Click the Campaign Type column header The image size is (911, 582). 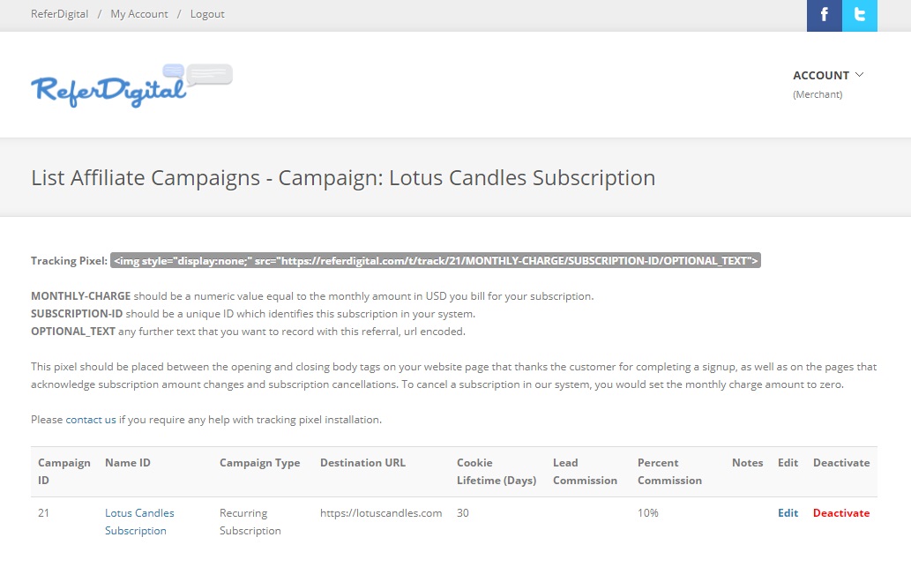[x=259, y=463]
